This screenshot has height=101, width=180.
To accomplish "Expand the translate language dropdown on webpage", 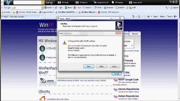I will pos(132,45).
